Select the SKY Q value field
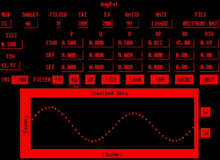The image size is (220, 160). click(101, 55)
